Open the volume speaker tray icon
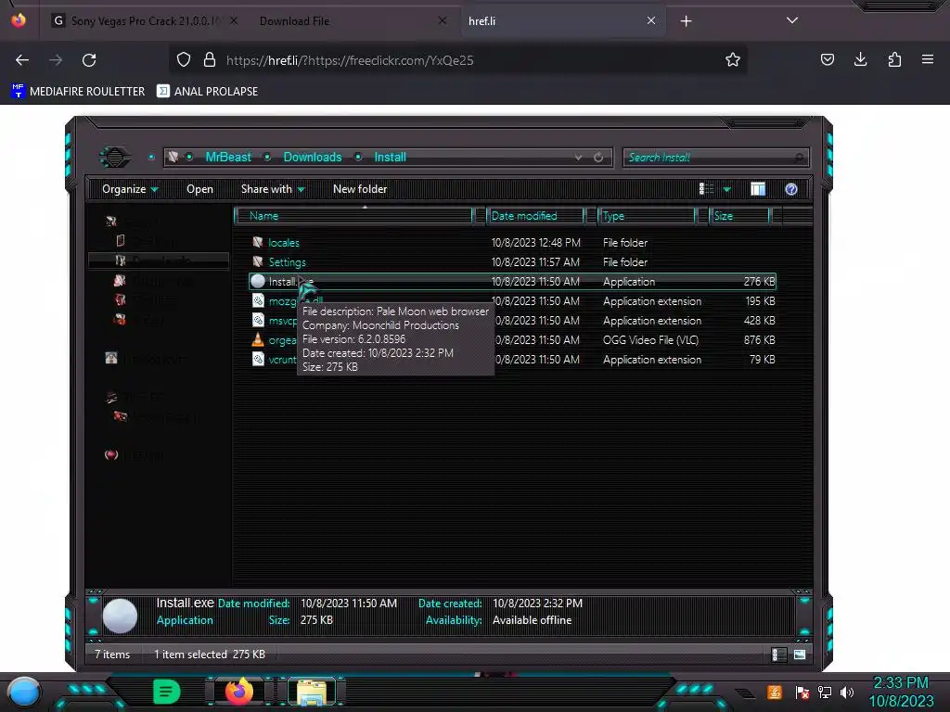 click(847, 692)
